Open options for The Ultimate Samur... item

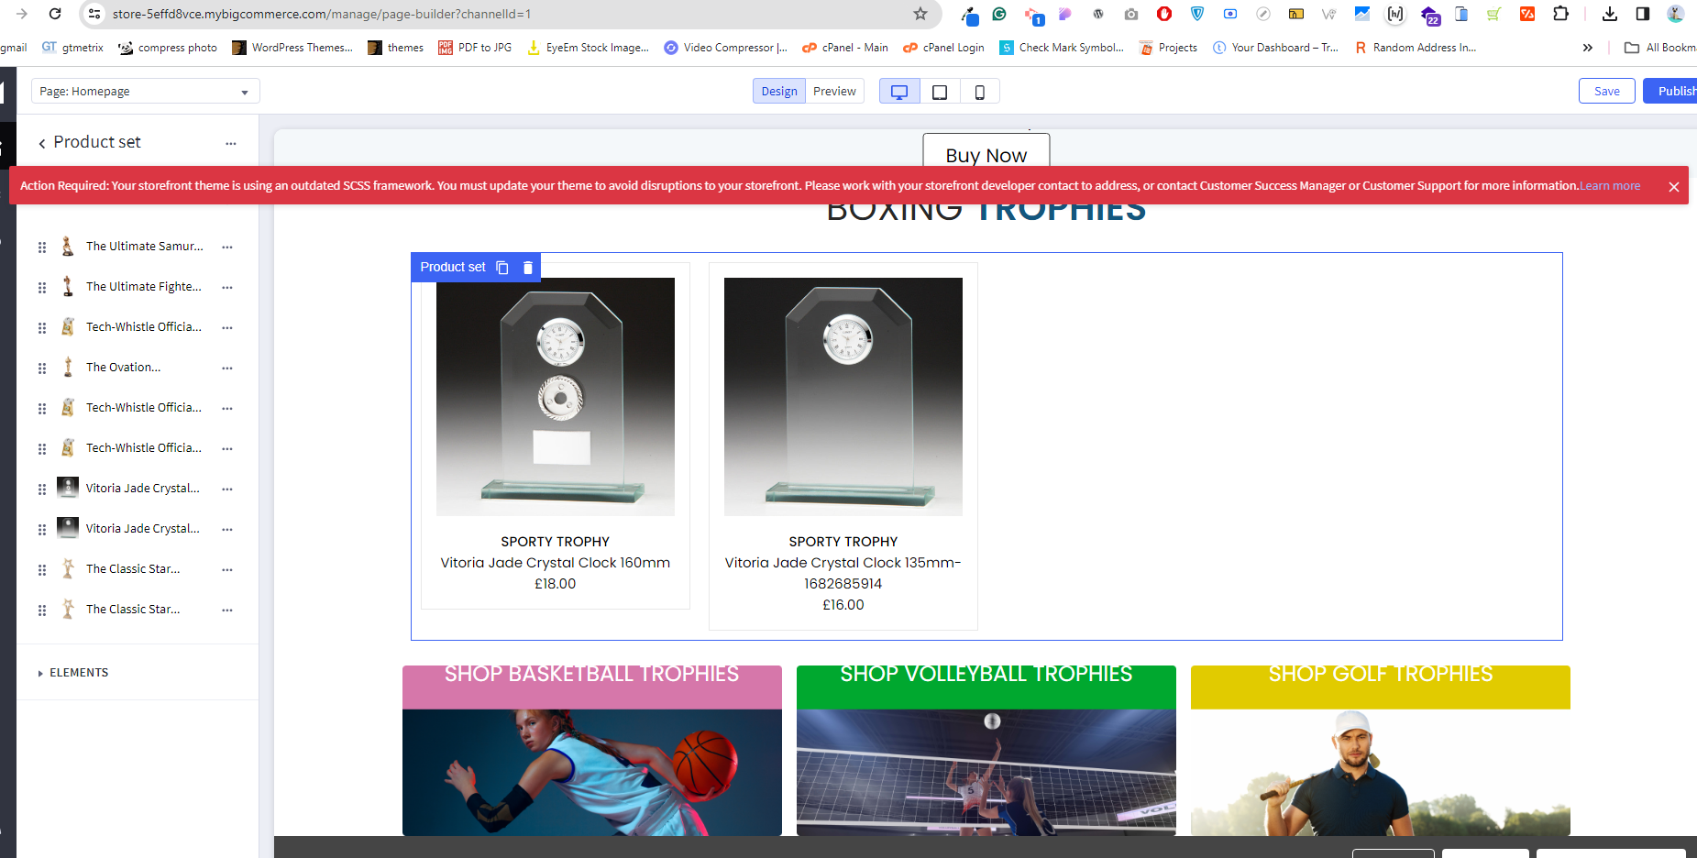coord(227,247)
